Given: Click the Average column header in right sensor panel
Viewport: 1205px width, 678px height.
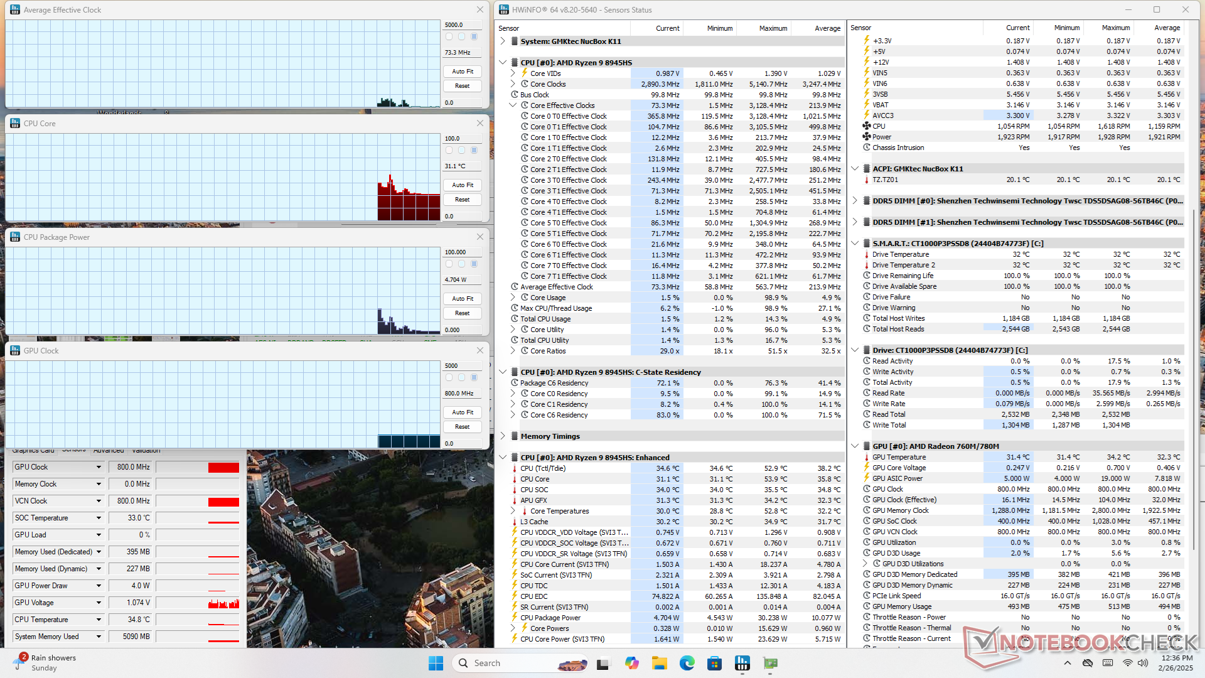Looking at the screenshot, I should tap(1167, 28).
